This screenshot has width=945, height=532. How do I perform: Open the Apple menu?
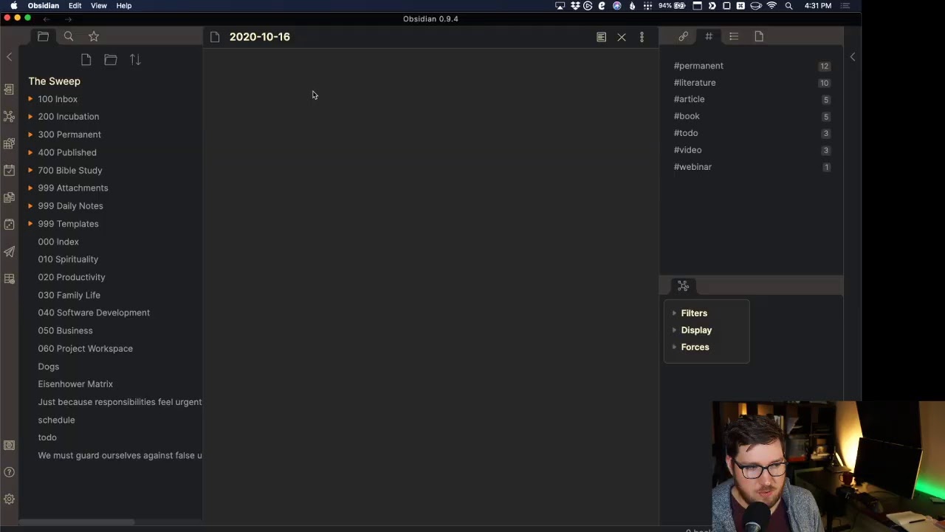click(13, 6)
